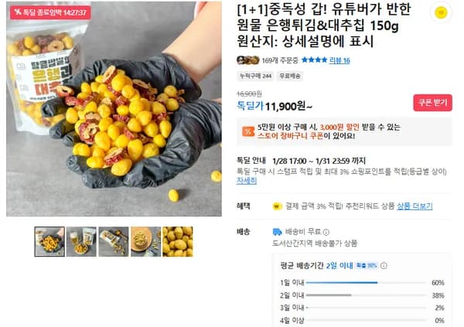
Task: Open the 상품 더보기 link
Action: pyautogui.click(x=415, y=206)
